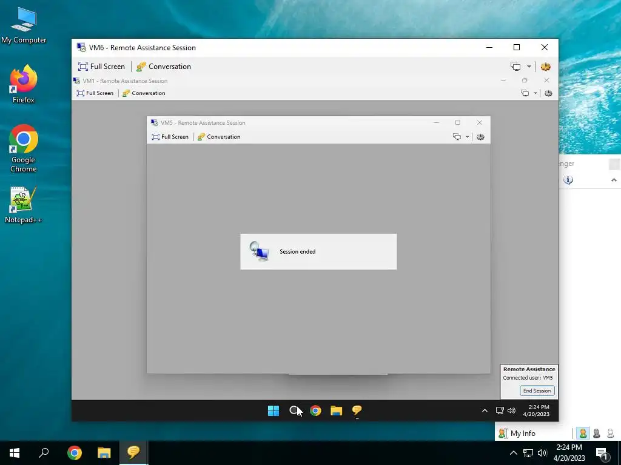Close the VM1 Remote Assistance window

click(546, 81)
